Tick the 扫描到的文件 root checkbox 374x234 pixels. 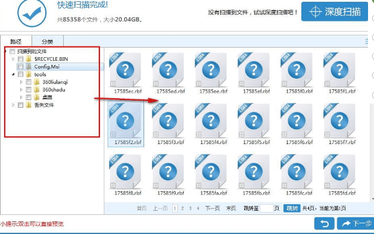point(13,51)
